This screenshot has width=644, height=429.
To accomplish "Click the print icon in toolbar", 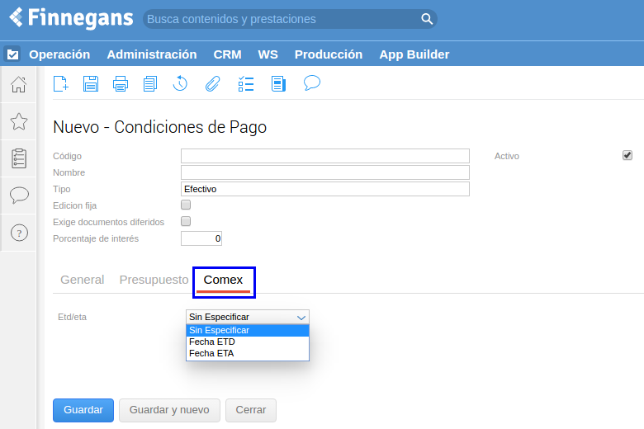I will (121, 83).
